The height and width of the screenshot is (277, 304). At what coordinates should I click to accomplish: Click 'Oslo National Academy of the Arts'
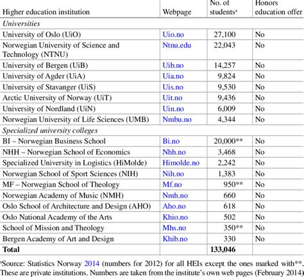pos(57,217)
